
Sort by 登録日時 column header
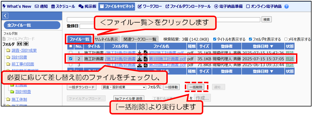tap(263, 46)
